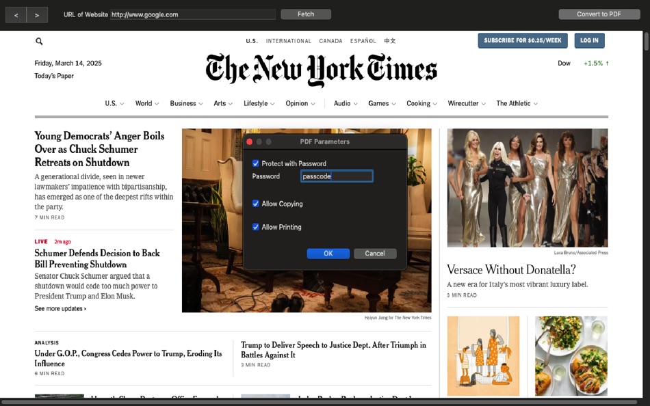This screenshot has height=406, width=650.
Task: Expand the Opinion navigation dropdown
Action: [300, 104]
